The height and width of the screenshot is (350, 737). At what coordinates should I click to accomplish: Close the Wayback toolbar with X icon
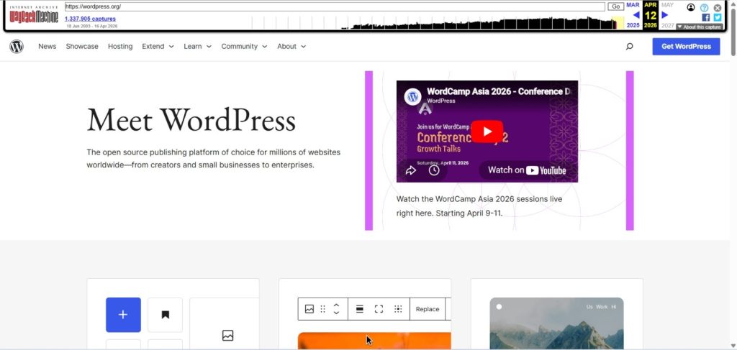(x=718, y=8)
